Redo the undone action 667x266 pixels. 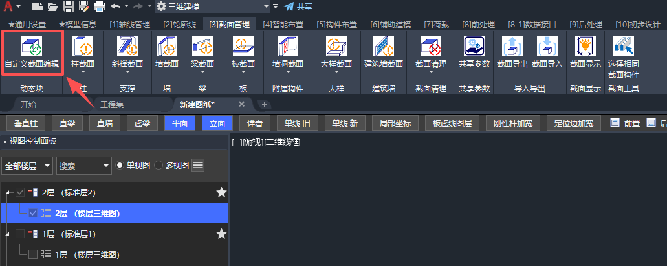[x=138, y=6]
